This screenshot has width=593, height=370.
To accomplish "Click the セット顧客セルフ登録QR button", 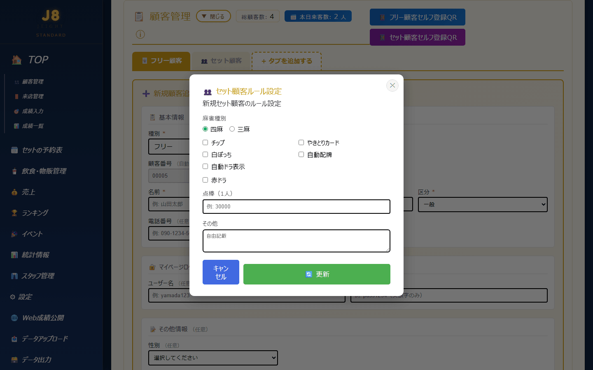I will point(418,37).
